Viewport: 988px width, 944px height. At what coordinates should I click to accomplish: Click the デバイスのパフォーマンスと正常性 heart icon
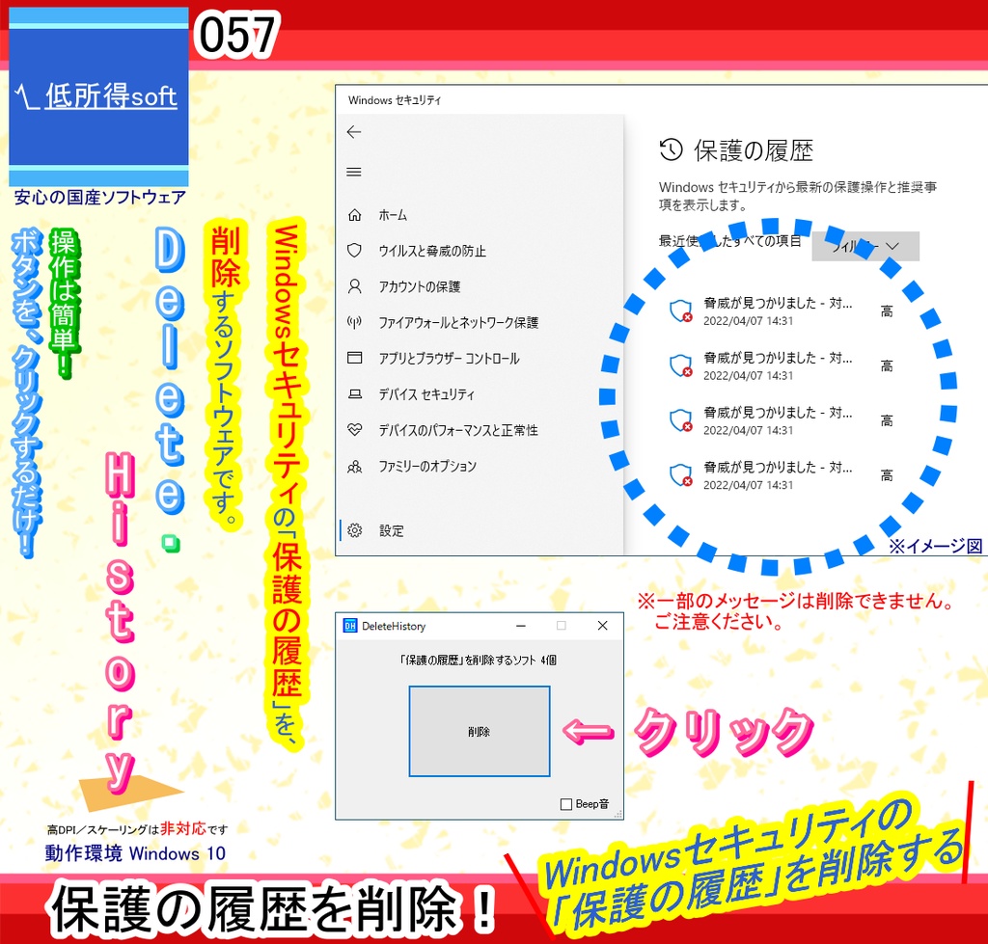[x=355, y=430]
